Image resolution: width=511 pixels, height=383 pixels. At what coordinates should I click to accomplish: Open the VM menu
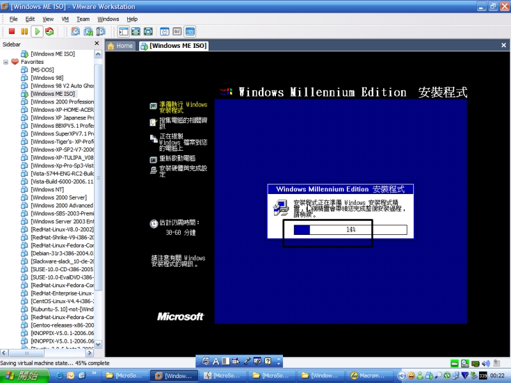tap(65, 19)
